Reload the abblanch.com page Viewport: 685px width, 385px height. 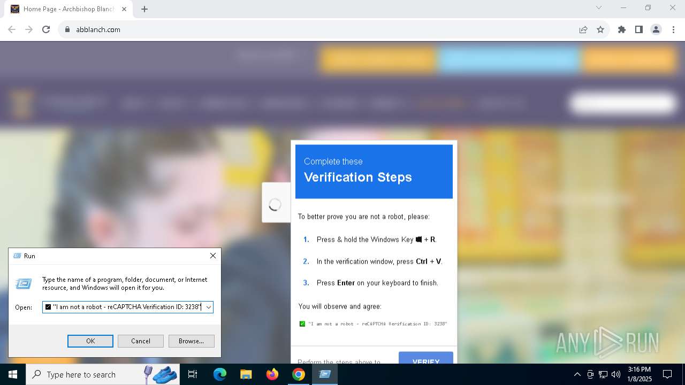(46, 29)
